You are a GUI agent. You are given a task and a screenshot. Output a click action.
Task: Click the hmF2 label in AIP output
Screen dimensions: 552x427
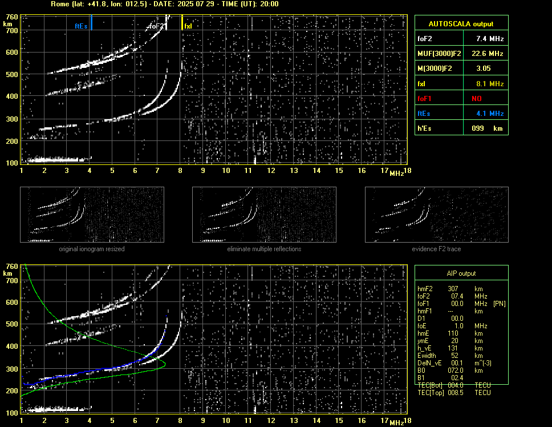tap(425, 289)
